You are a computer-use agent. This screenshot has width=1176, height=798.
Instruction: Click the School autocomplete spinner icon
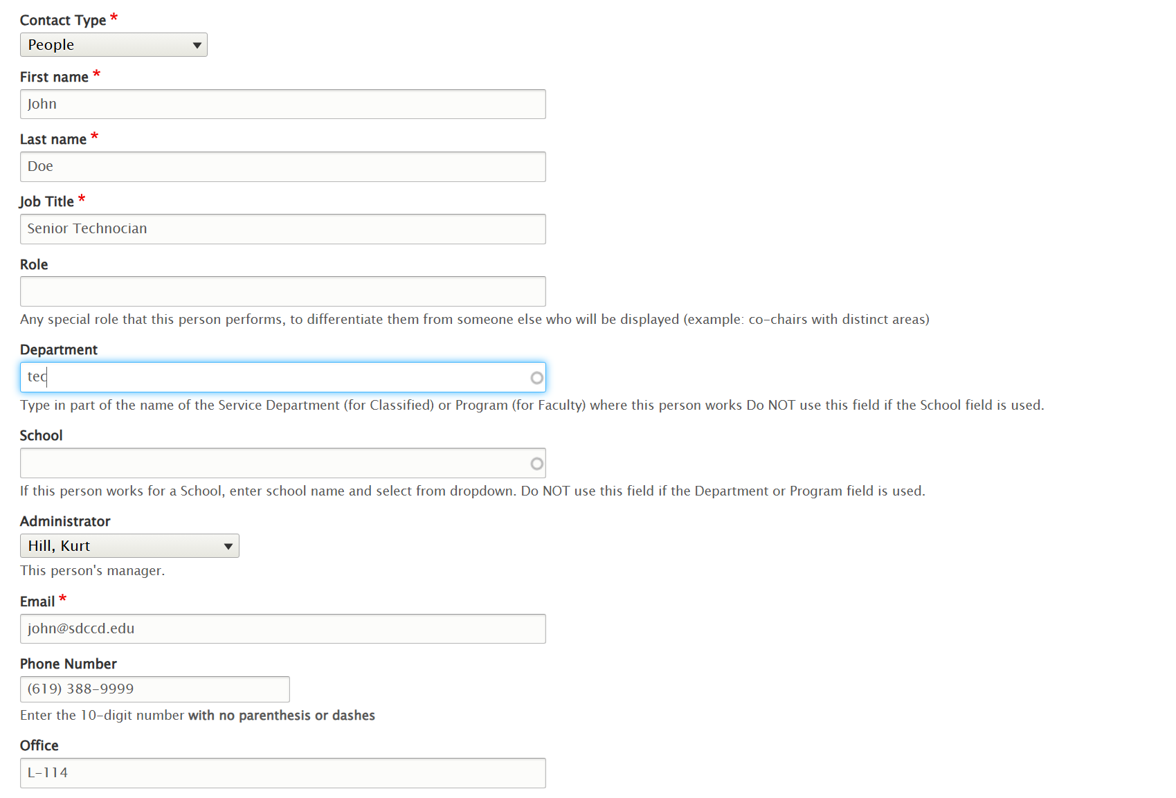(x=536, y=463)
